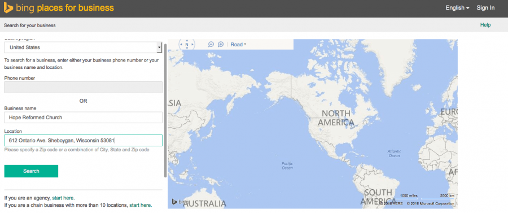
Task: Pan map east with right arrow
Action: pos(193,45)
